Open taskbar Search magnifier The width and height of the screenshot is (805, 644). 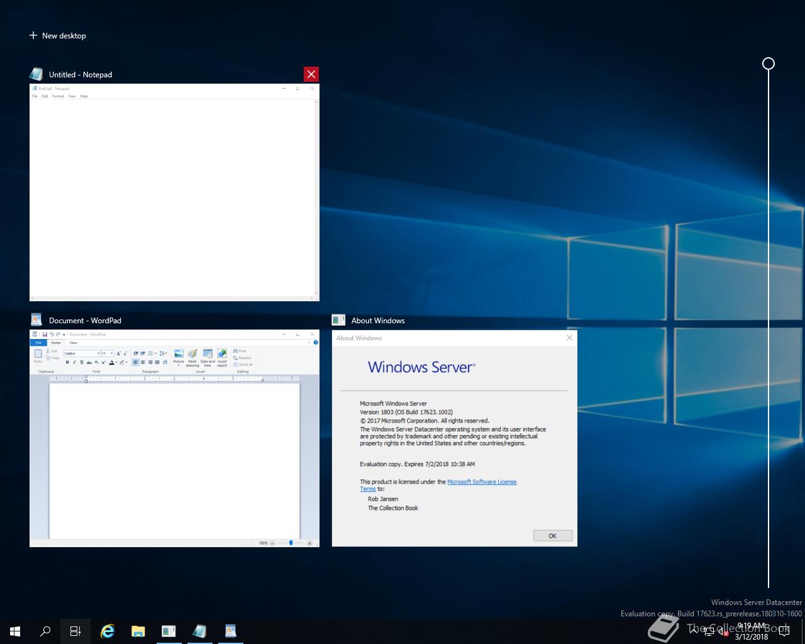45,631
